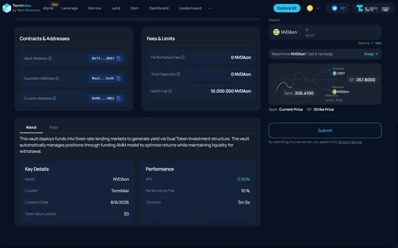The height and width of the screenshot is (248, 398).
Task: Click the NVDAon receive token icon
Action: point(335,92)
